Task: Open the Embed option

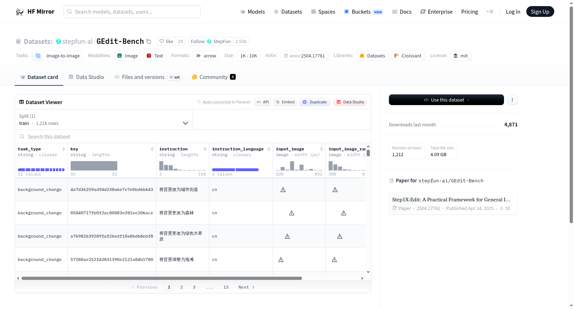Action: [x=285, y=102]
